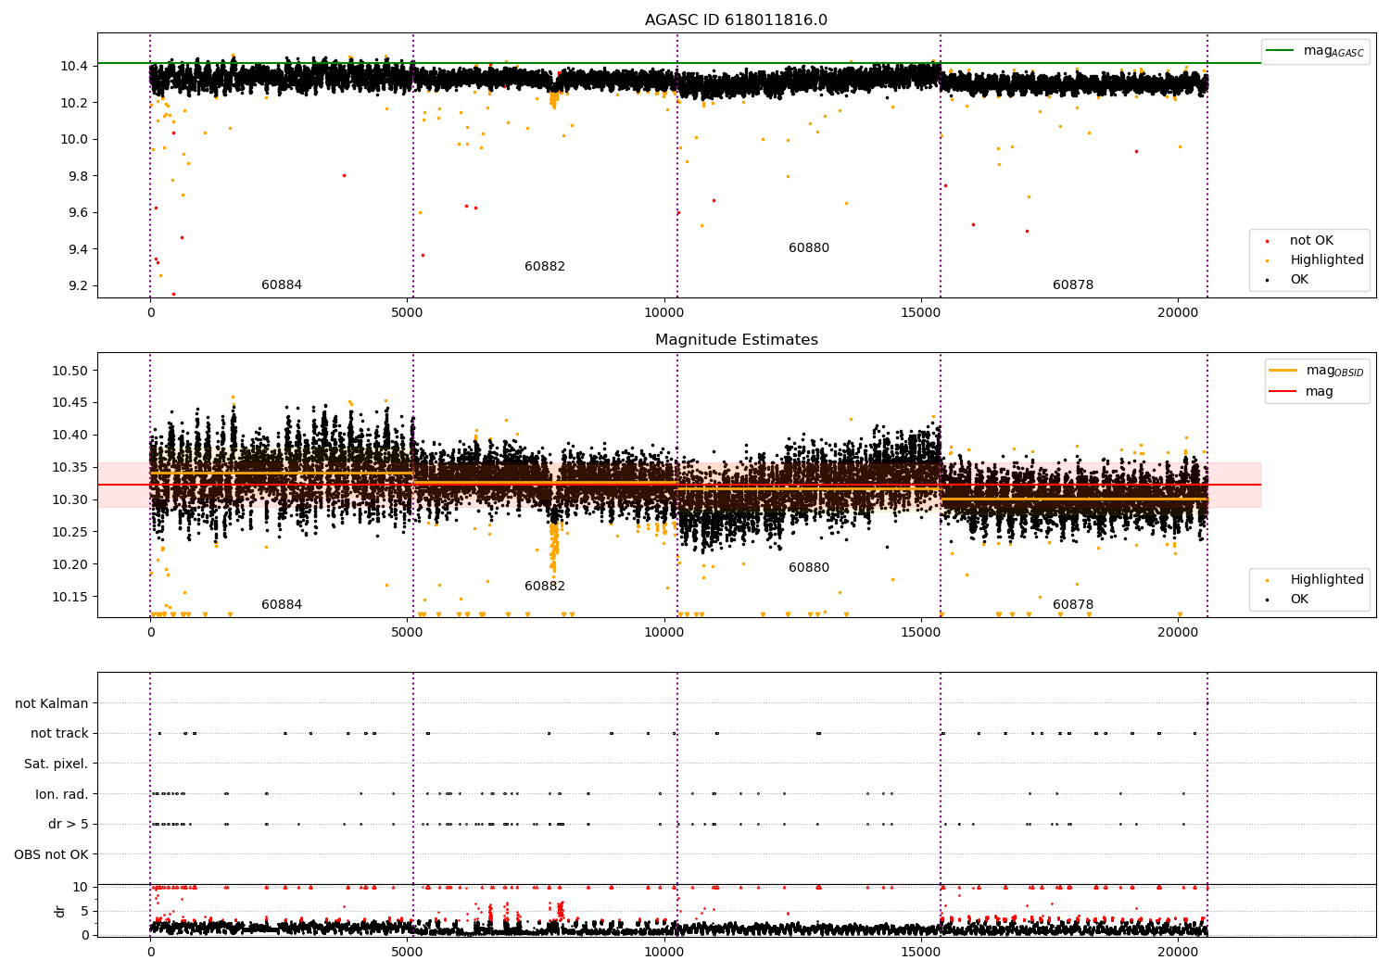This screenshot has height=973, width=1390.
Task: Click the '60878' label in Magnitude Estimates plot
Action: [1073, 605]
